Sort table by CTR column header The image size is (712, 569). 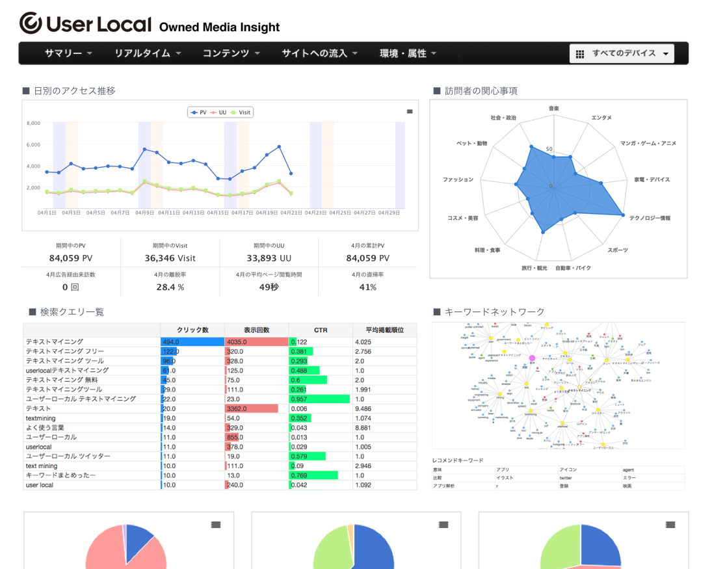point(321,330)
